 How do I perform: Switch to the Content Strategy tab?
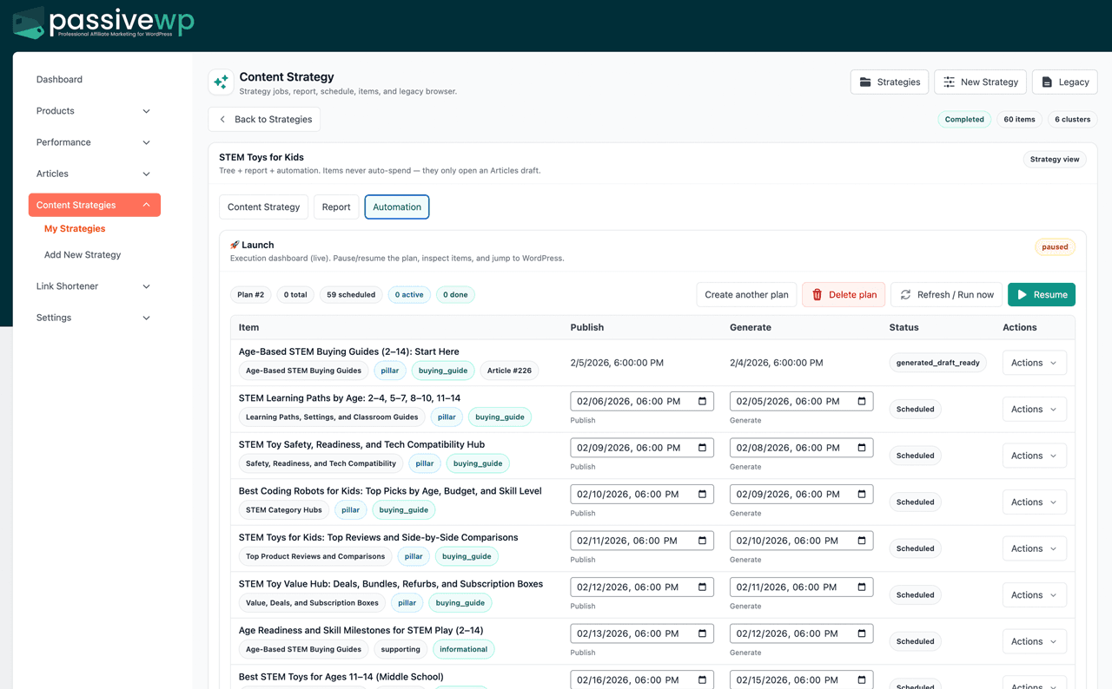point(263,207)
